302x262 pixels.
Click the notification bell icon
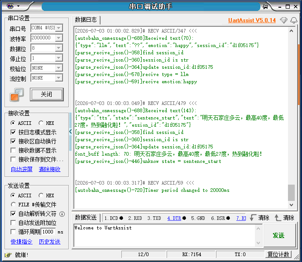click(294, 20)
